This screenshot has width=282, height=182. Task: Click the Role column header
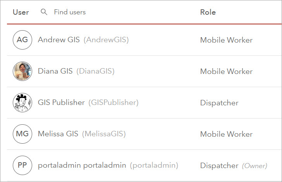208,12
